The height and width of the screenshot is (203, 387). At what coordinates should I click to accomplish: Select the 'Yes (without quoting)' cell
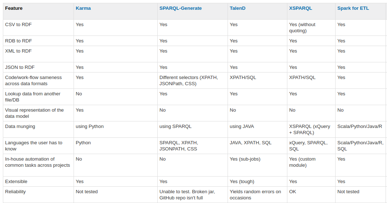tap(302, 28)
